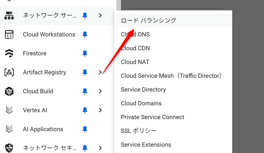The width and height of the screenshot is (264, 153).
Task: Open Cloud NAT submenu entry
Action: tap(173, 62)
